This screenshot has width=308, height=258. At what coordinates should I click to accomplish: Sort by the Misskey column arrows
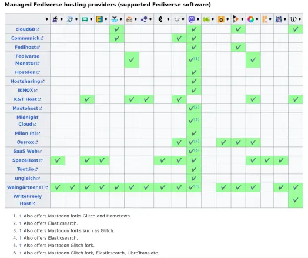click(x=213, y=19)
